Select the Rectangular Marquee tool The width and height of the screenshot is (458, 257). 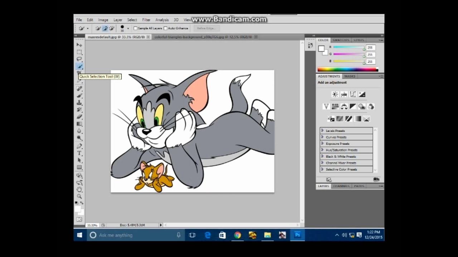[79, 52]
